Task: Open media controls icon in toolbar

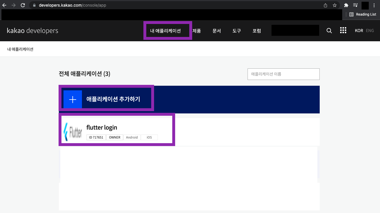Action: coord(355,5)
